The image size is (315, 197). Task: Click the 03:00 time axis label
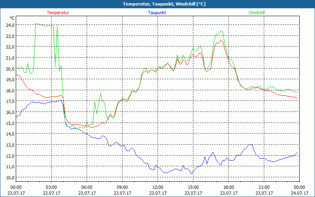pyautogui.click(x=52, y=188)
